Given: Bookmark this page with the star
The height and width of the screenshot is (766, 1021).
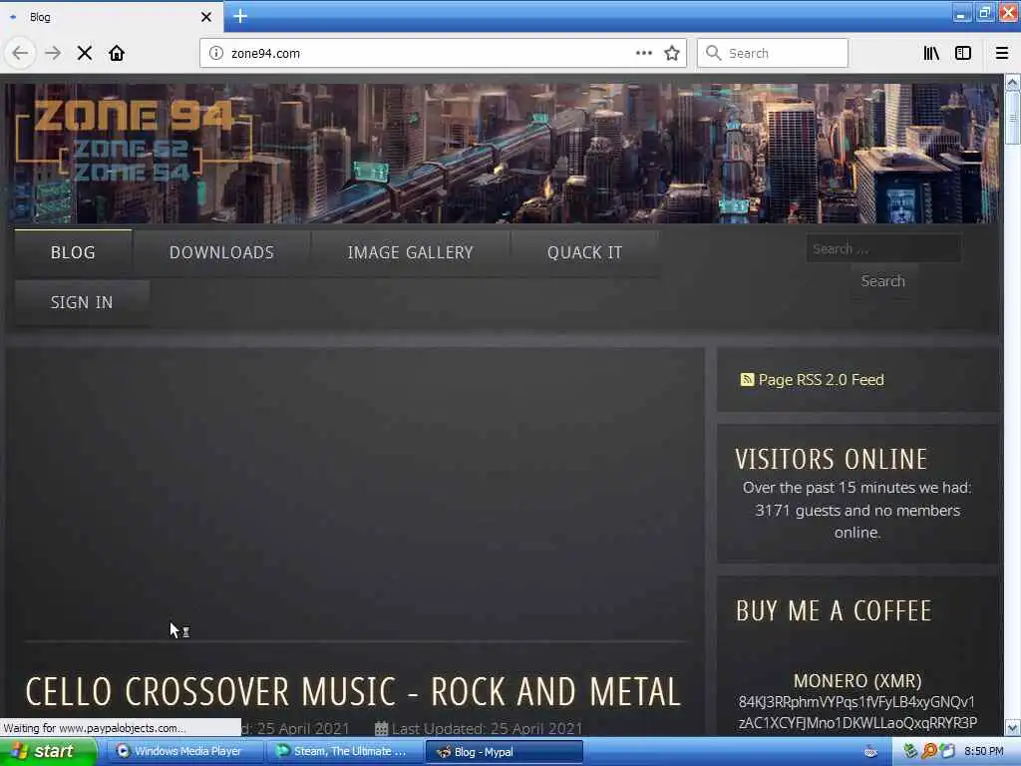Looking at the screenshot, I should [672, 54].
